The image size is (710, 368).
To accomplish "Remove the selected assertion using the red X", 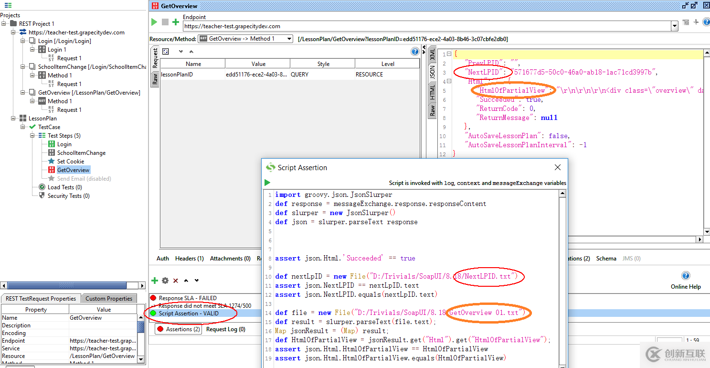I will click(x=176, y=281).
